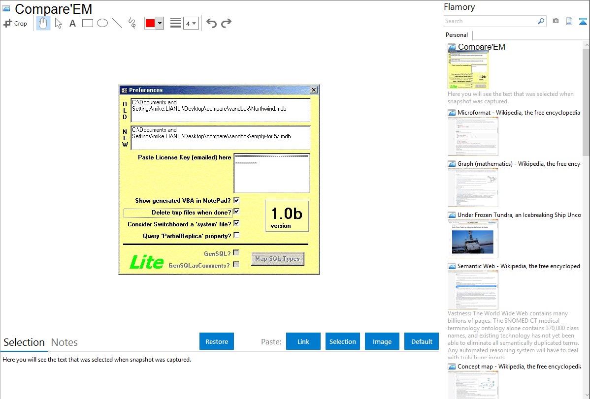Click the Flamory Search input field

491,21
